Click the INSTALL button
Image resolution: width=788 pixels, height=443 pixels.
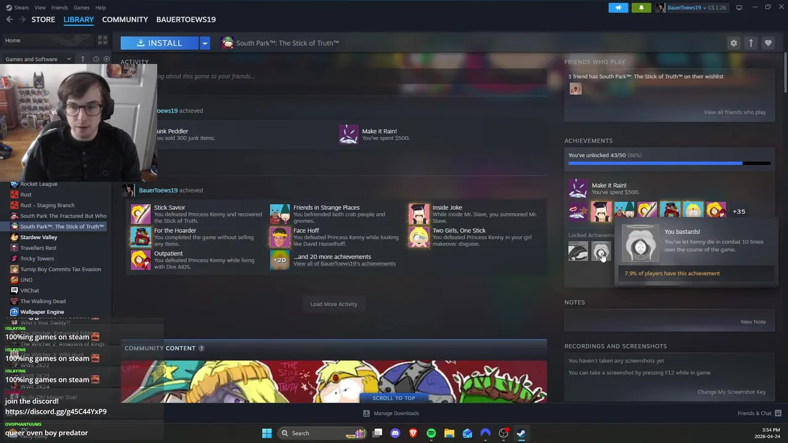159,43
